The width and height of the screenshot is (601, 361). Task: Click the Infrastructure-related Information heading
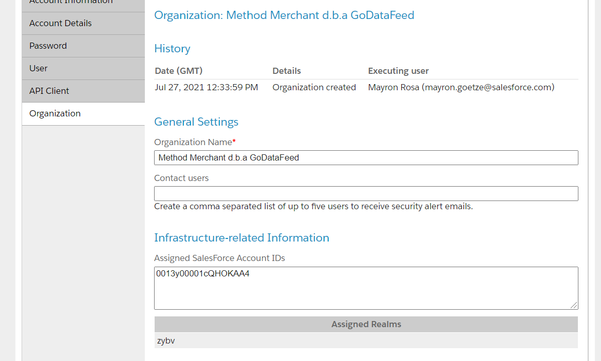(241, 238)
